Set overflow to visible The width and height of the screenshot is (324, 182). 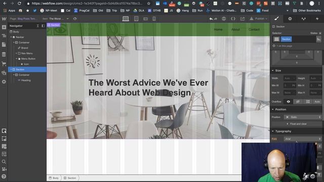(x=289, y=102)
